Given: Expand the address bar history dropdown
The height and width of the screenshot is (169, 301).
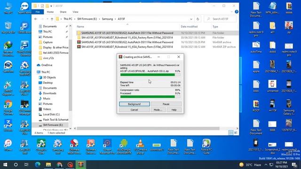Looking at the screenshot, I should 191,19.
